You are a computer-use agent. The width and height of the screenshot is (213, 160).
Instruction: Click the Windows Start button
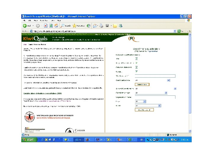click(29, 140)
